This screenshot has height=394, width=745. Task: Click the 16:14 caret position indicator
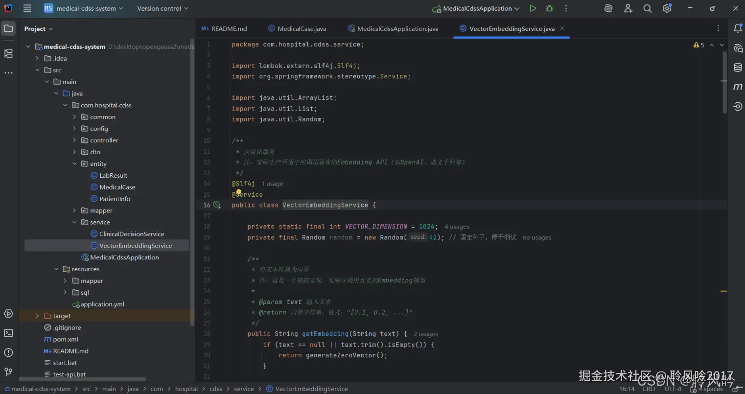[627, 389]
